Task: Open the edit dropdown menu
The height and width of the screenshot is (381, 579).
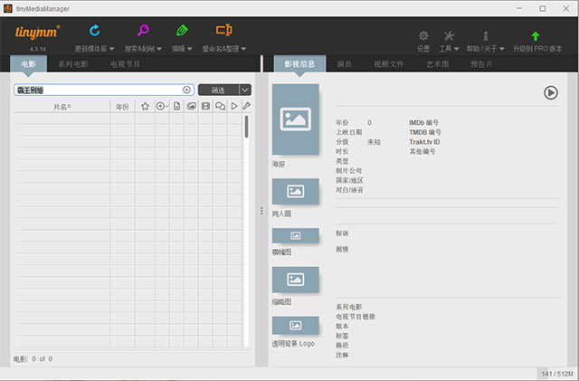Action: [x=190, y=49]
